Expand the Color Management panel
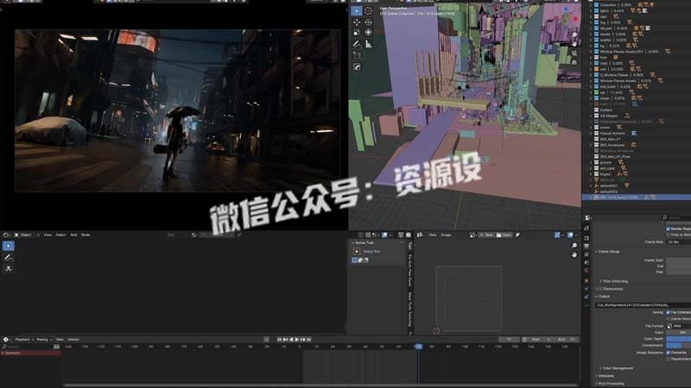Screen dimensions: 691x388 617,368
